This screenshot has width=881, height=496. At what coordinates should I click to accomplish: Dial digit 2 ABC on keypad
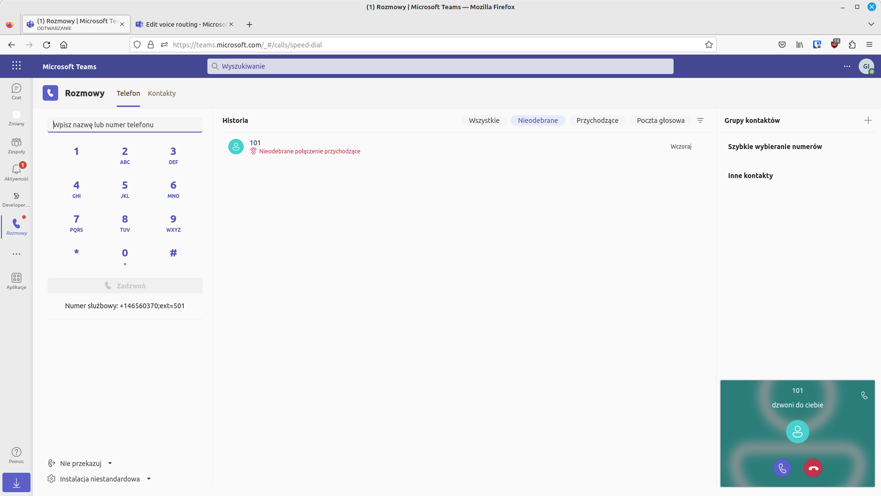click(x=125, y=155)
